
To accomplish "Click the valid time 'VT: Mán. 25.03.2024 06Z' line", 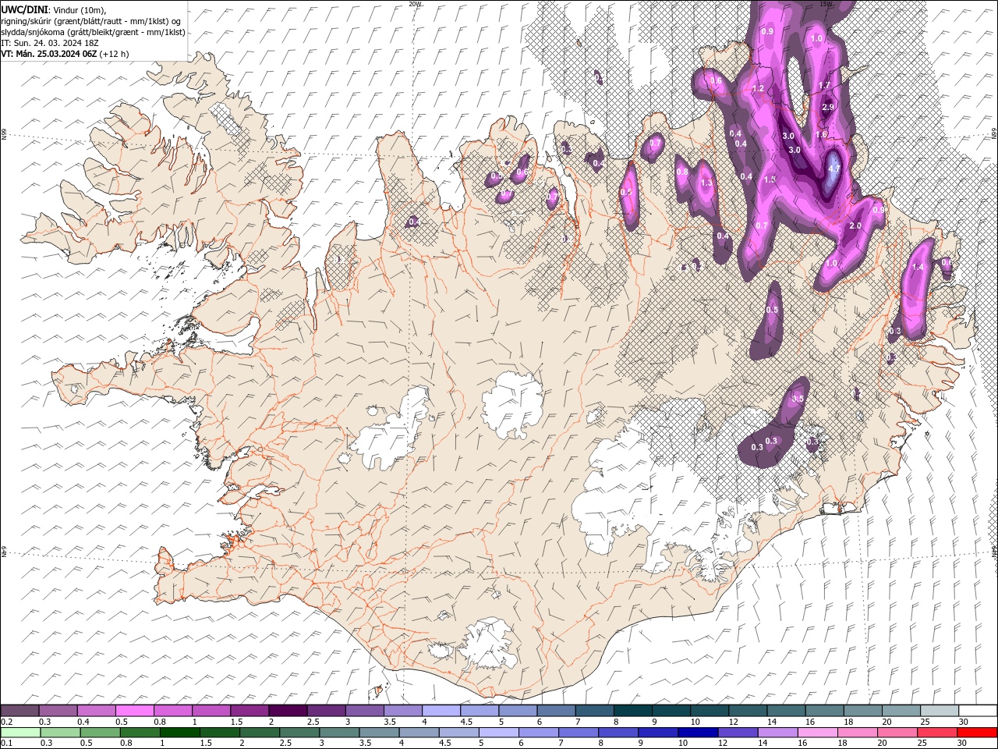I will point(48,54).
